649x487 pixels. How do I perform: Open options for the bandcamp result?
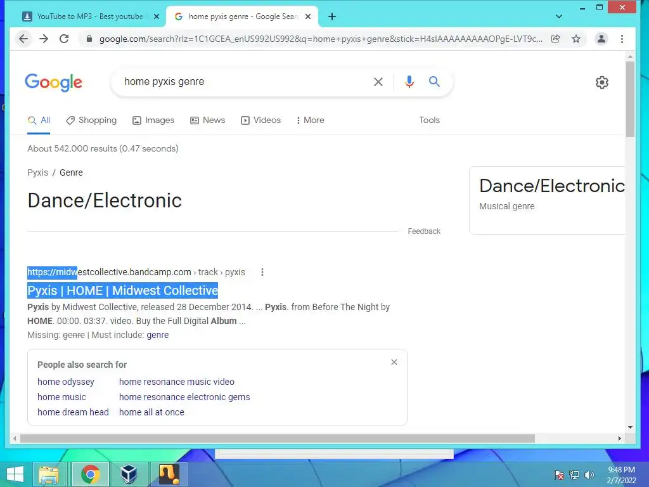[262, 272]
